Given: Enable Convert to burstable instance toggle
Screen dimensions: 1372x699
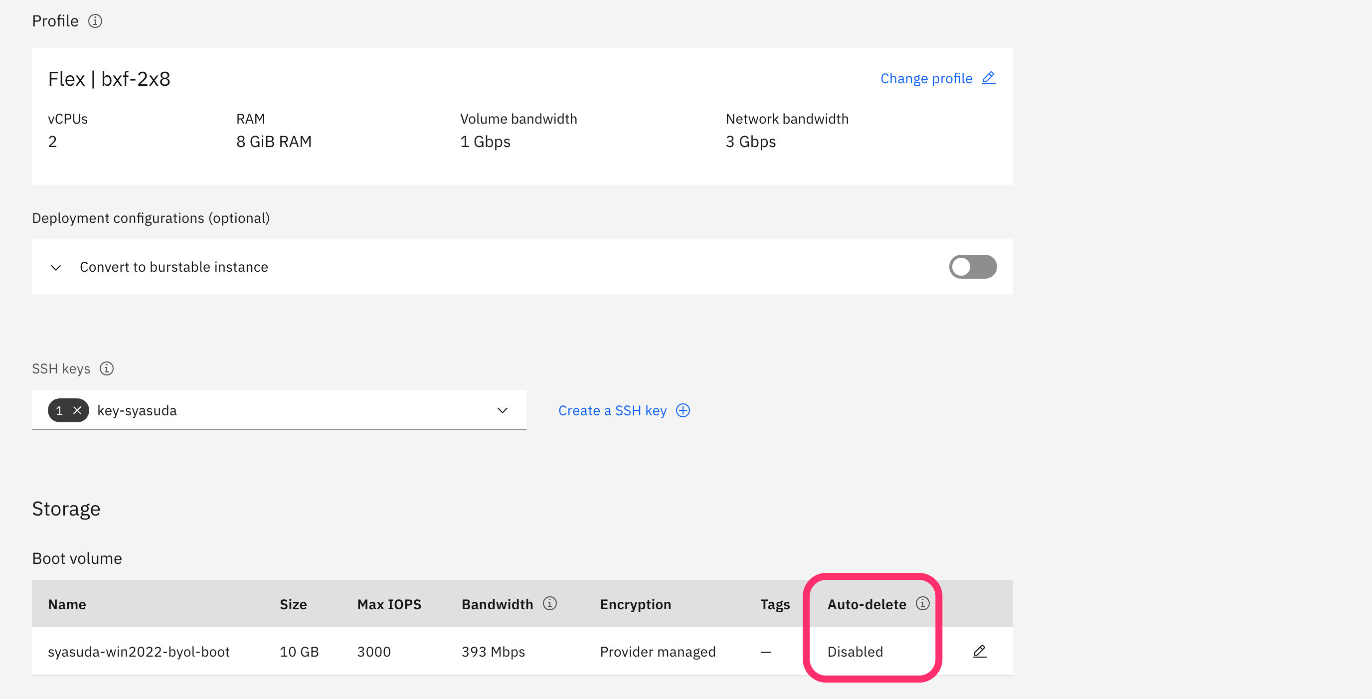Looking at the screenshot, I should 972,267.
